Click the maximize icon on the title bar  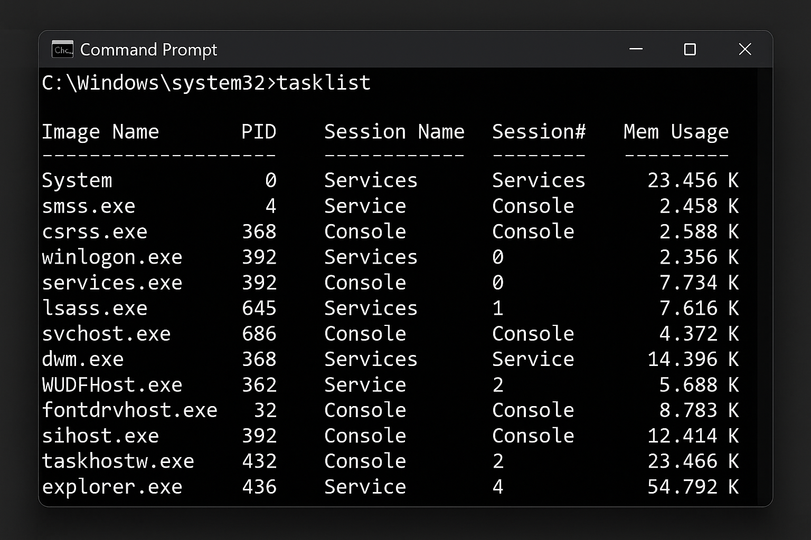(690, 49)
